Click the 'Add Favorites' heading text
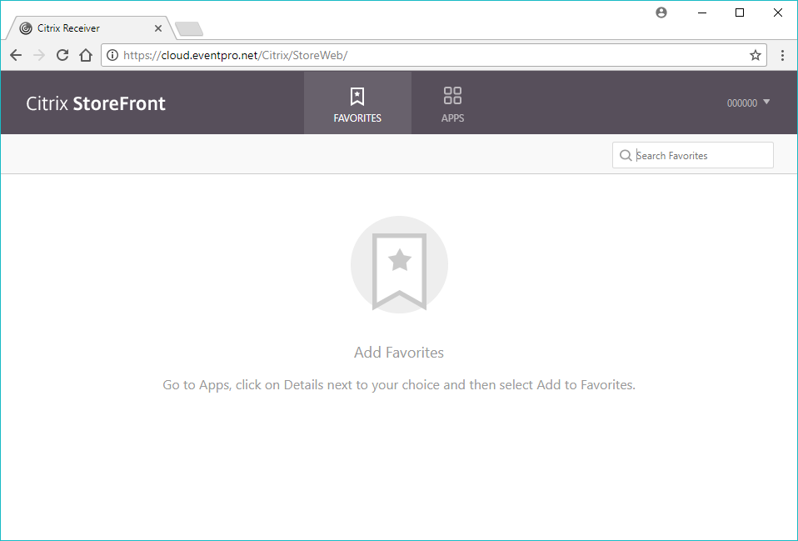Viewport: 798px width, 541px height. [x=399, y=353]
